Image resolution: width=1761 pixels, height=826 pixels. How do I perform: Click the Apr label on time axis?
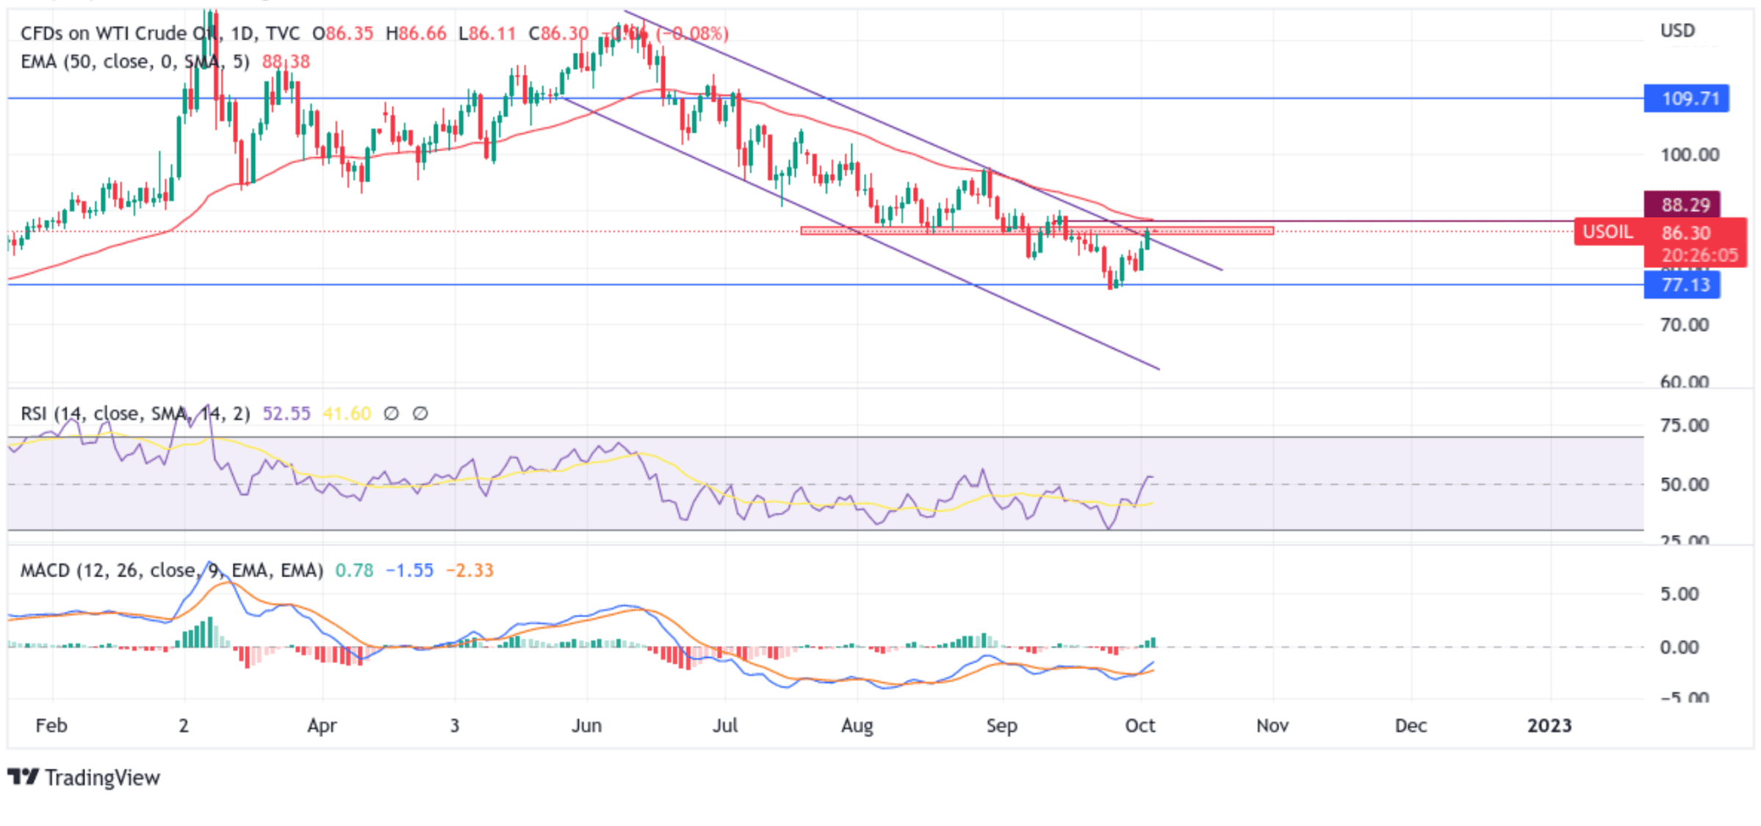(x=322, y=725)
